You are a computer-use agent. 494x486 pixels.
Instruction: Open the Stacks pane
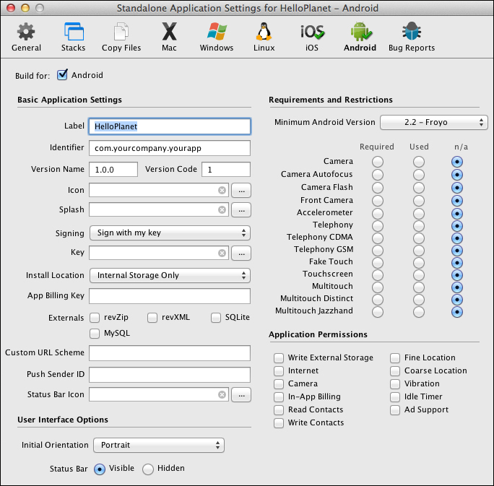(x=74, y=37)
